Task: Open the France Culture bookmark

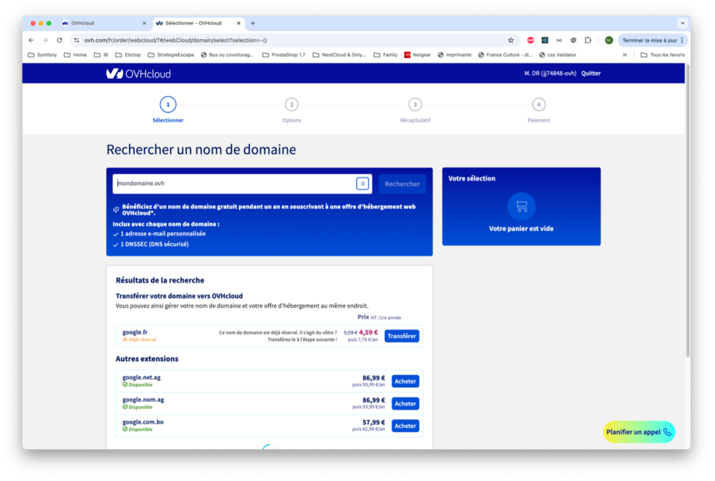Action: pyautogui.click(x=506, y=54)
